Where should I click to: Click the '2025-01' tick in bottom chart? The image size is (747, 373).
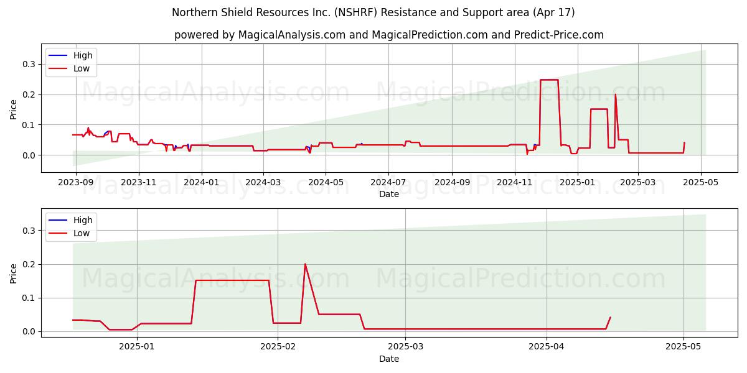pos(138,348)
